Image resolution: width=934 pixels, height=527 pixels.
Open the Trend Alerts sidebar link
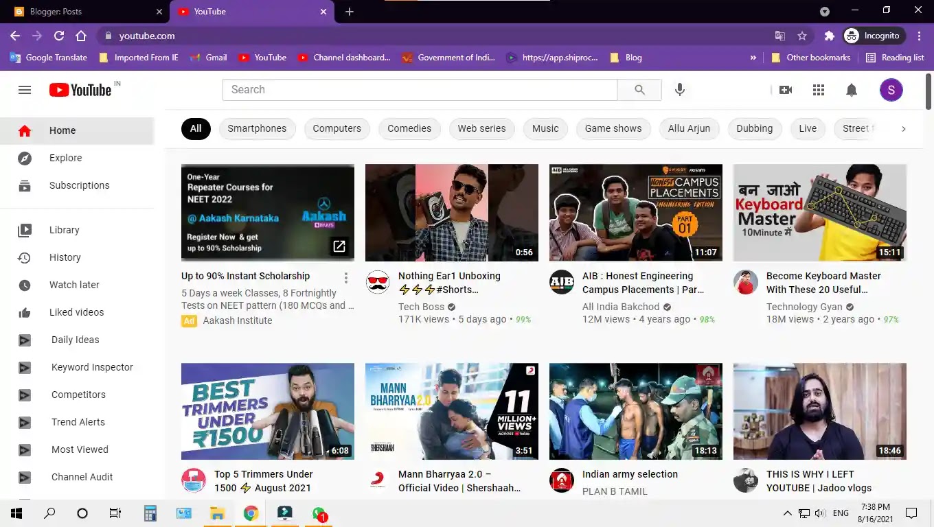[x=78, y=423]
